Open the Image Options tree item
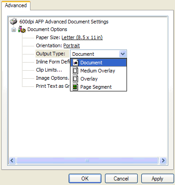Screen dimensions: 175x185 point(52,78)
